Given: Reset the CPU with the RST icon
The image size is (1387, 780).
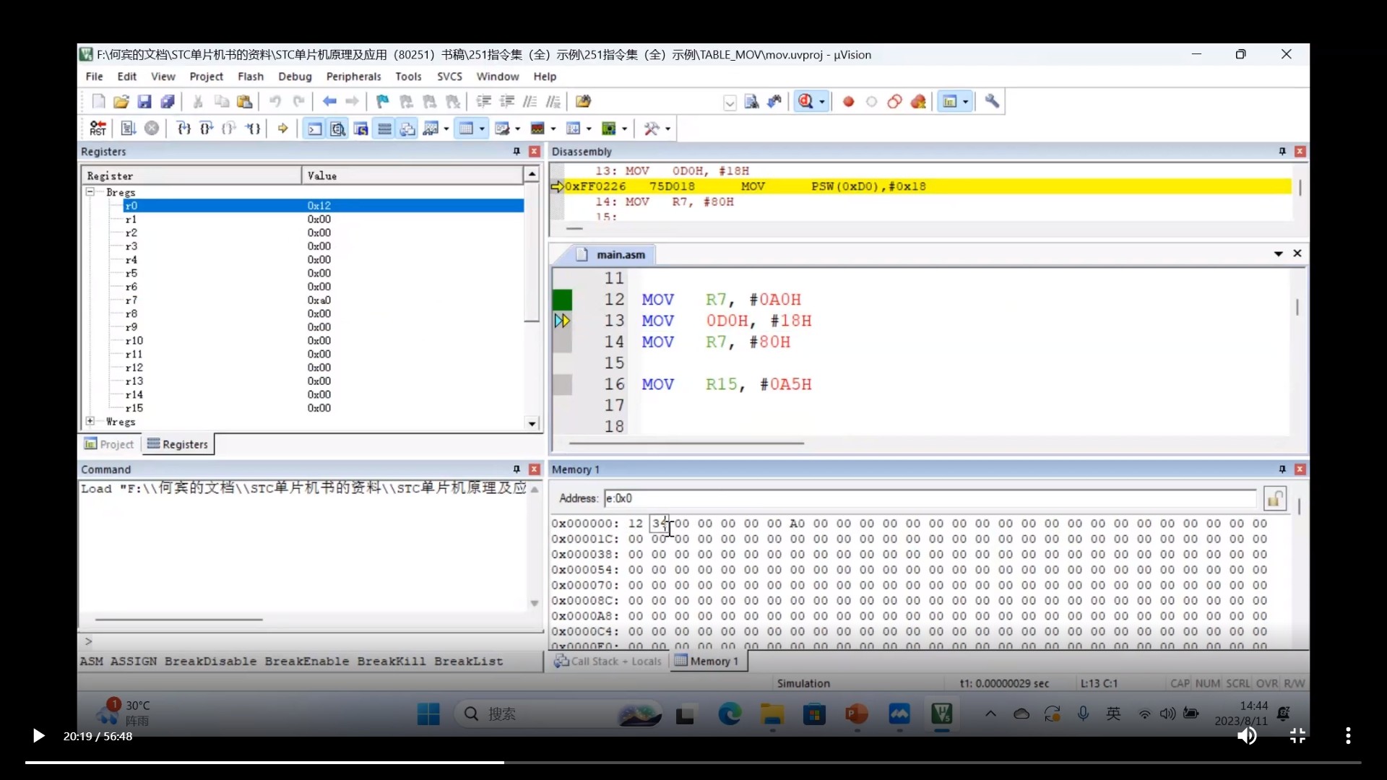Looking at the screenshot, I should pyautogui.click(x=98, y=129).
